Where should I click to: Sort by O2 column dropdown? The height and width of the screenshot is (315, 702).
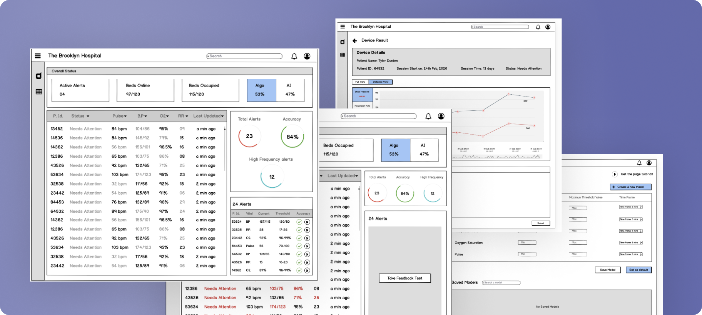164,116
